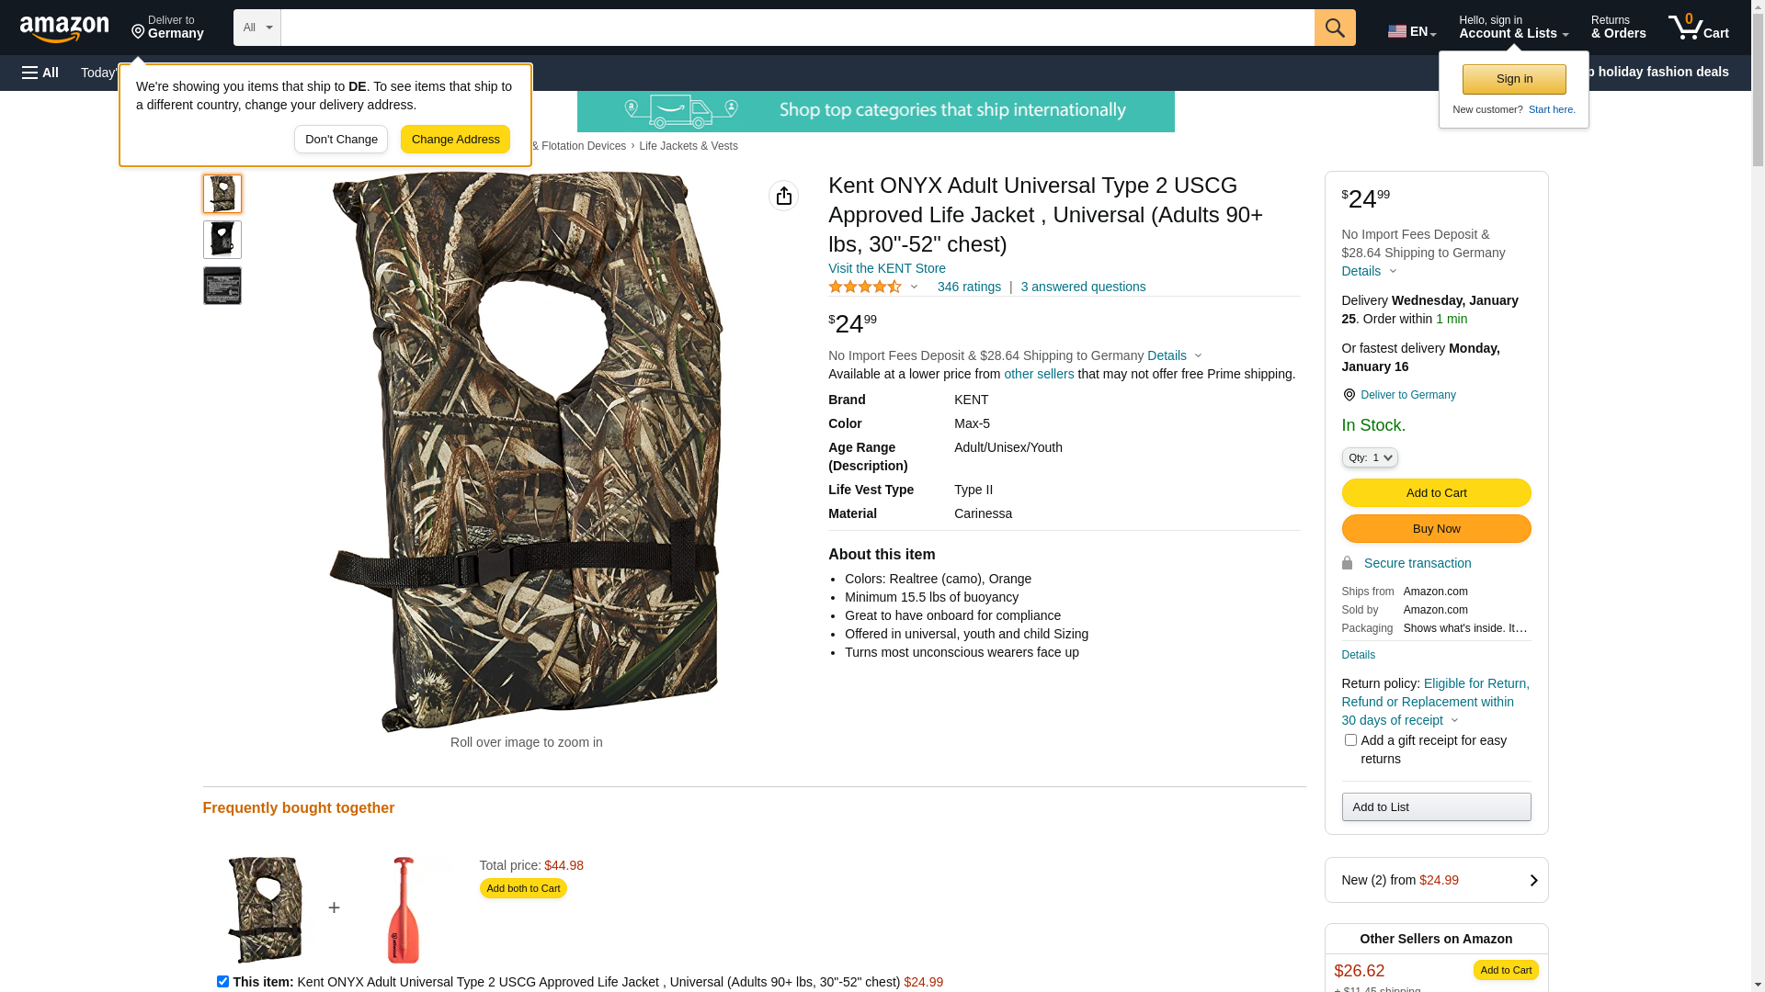Tick the gift receipt checkbox
This screenshot has height=992, width=1765.
click(x=1350, y=740)
